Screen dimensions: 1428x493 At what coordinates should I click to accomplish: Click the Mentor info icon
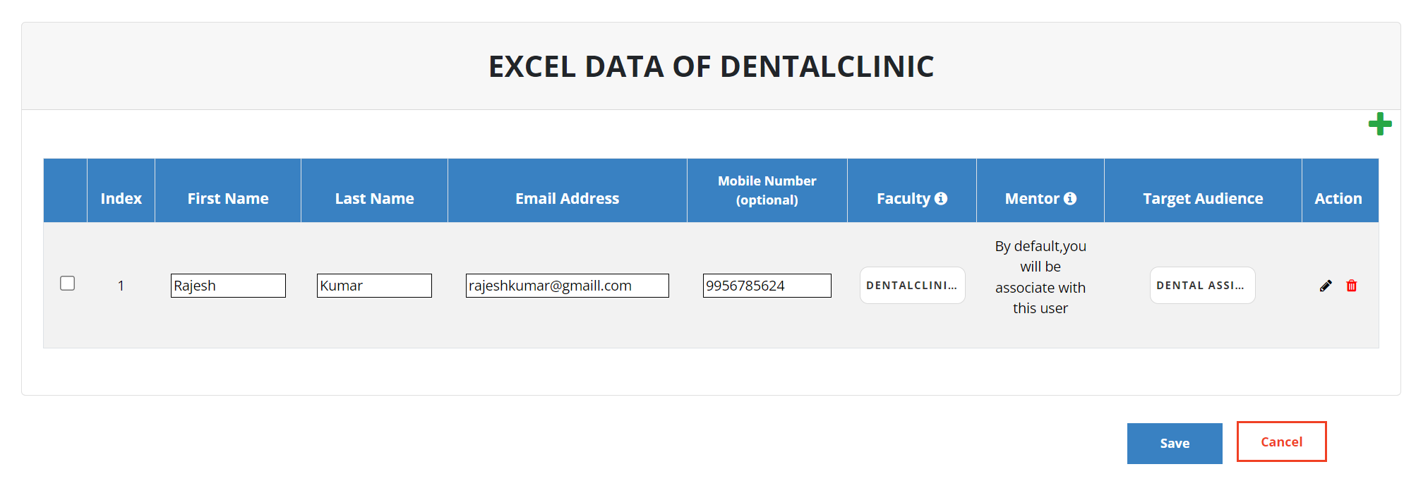pyautogui.click(x=1070, y=199)
